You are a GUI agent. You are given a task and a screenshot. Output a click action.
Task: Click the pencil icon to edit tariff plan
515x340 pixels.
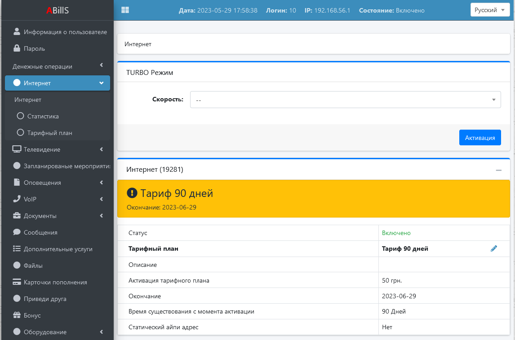click(x=494, y=248)
